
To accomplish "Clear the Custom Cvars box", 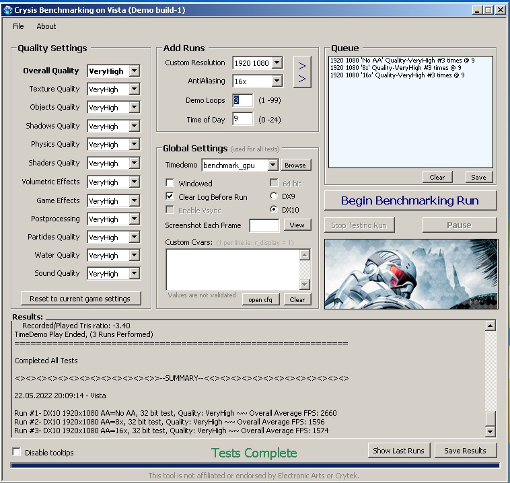I will pos(297,299).
